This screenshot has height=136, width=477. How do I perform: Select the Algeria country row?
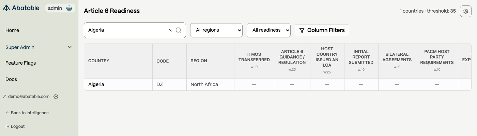(x=96, y=84)
